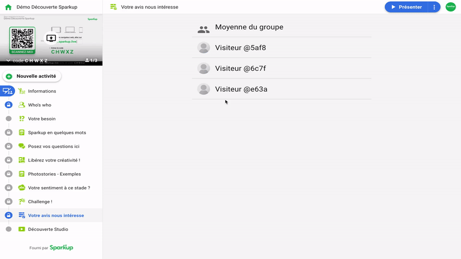Open the Informations activity
The width and height of the screenshot is (461, 259).
42,91
